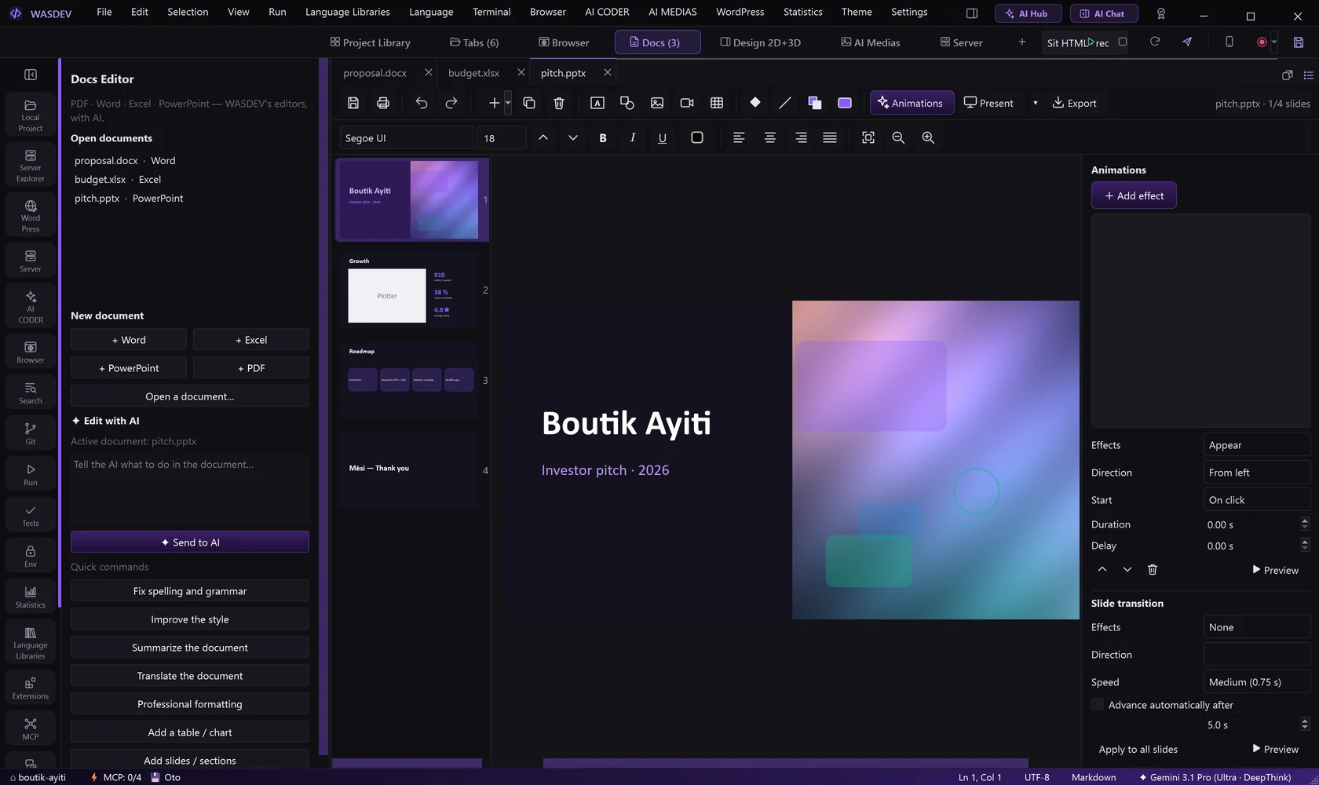This screenshot has height=785, width=1319.
Task: Redo the last action
Action: pyautogui.click(x=451, y=103)
